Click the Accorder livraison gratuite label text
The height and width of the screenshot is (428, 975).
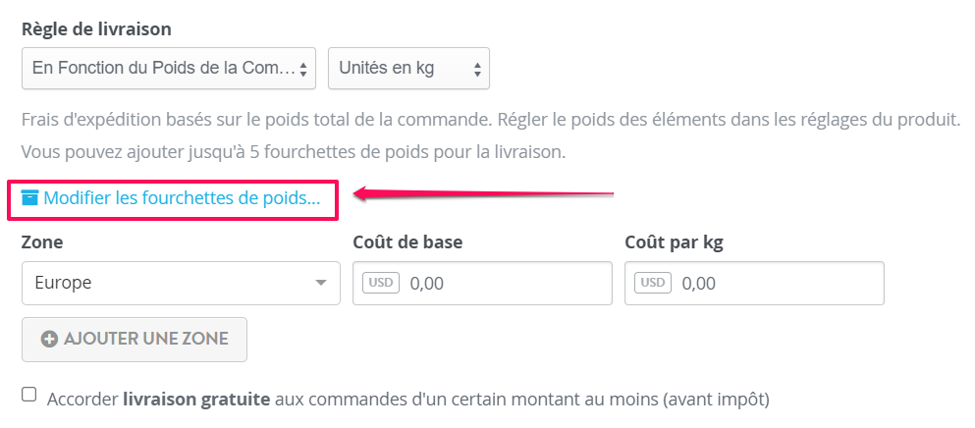[407, 399]
